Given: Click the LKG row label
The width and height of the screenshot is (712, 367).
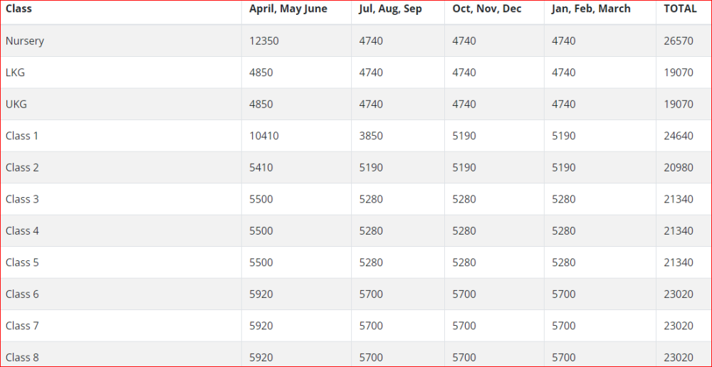Looking at the screenshot, I should click(16, 73).
